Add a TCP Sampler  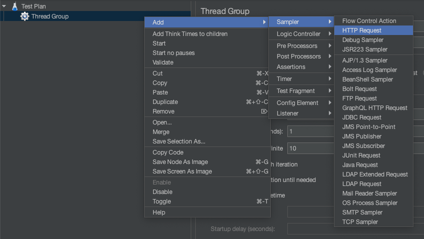point(374,221)
